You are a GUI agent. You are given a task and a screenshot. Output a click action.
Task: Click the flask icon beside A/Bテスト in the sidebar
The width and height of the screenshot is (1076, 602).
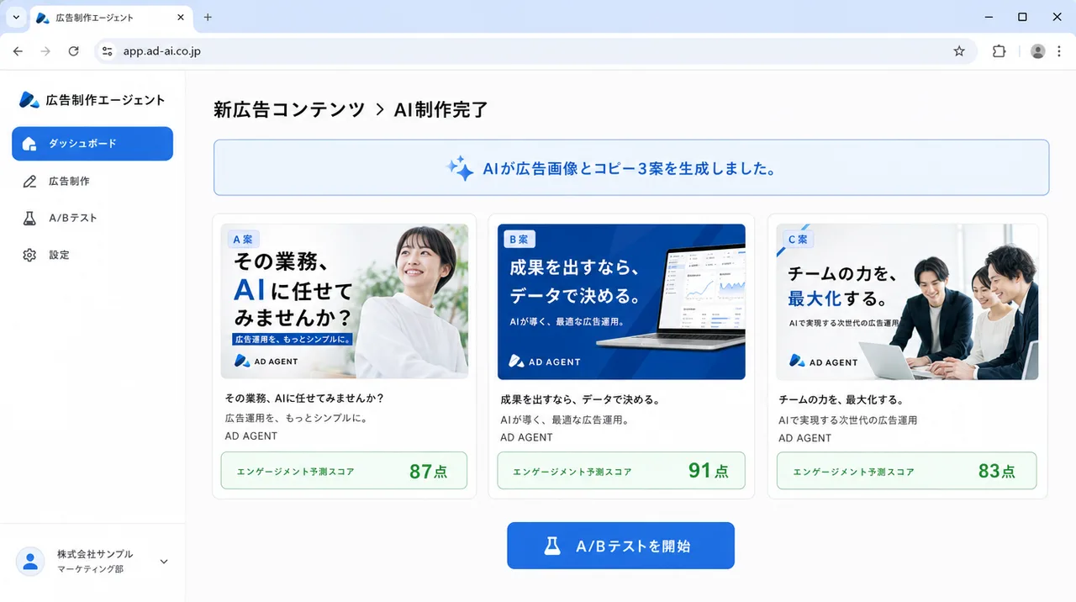click(29, 218)
